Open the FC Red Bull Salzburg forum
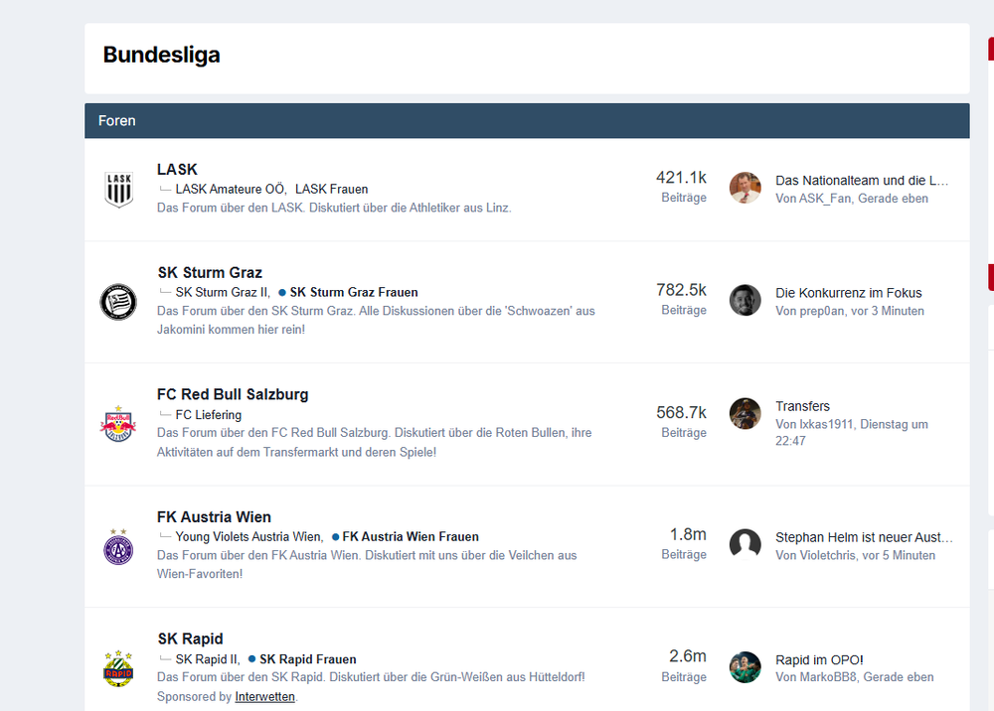The width and height of the screenshot is (994, 711). point(233,394)
